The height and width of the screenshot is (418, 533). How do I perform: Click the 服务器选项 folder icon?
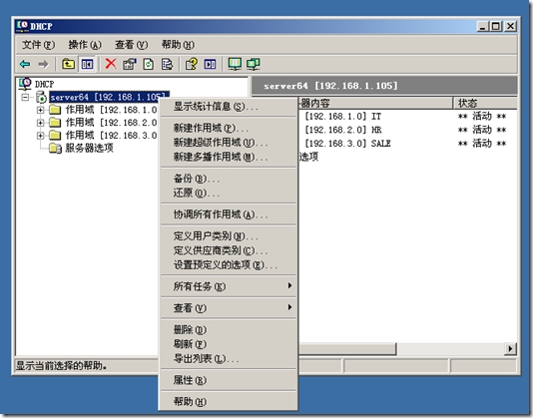[55, 148]
